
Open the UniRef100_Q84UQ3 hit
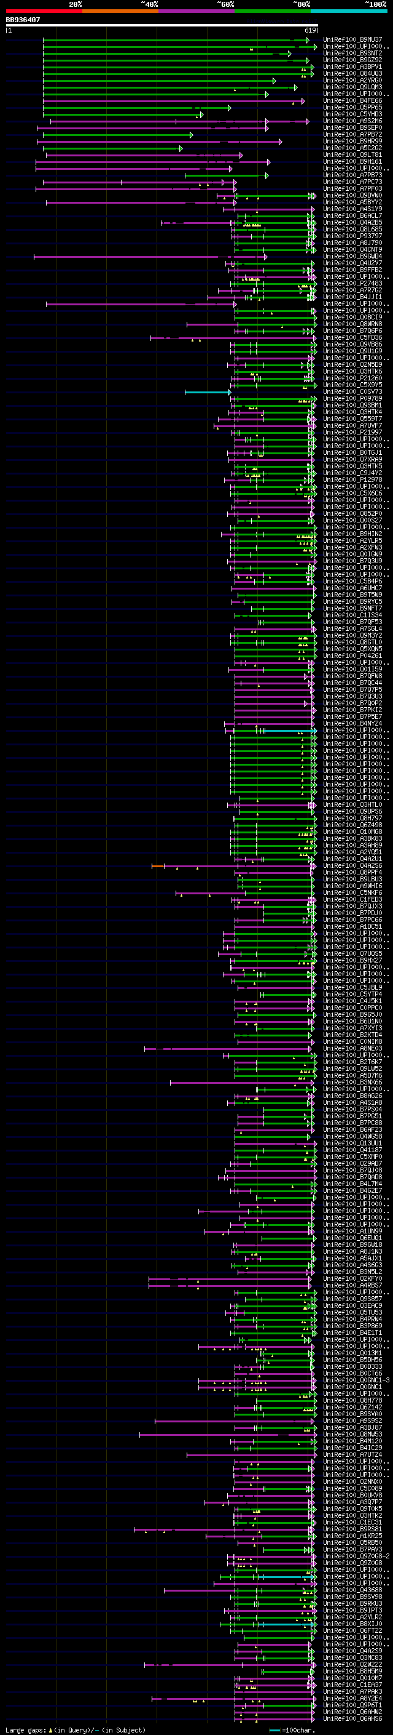click(x=352, y=73)
